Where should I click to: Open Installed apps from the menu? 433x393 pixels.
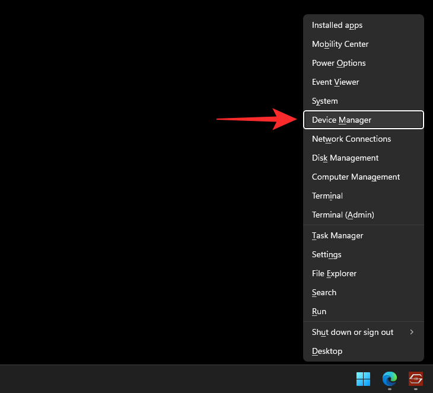[x=364, y=25]
